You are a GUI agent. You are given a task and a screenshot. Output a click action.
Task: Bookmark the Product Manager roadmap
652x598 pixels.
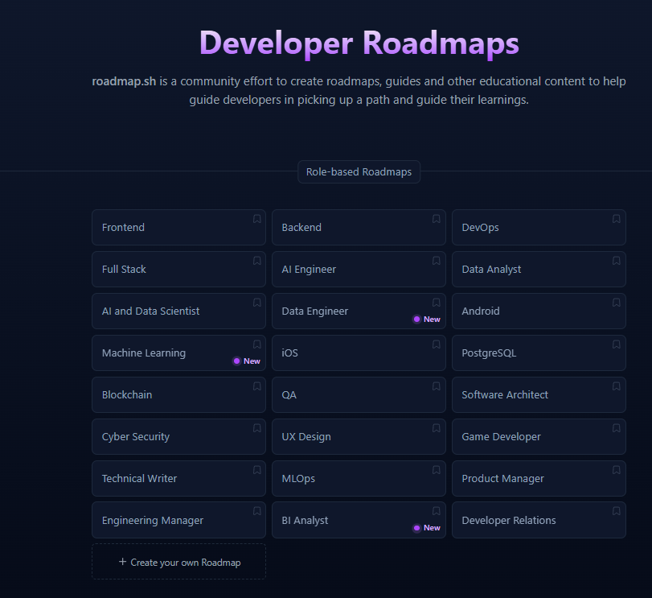click(x=617, y=470)
